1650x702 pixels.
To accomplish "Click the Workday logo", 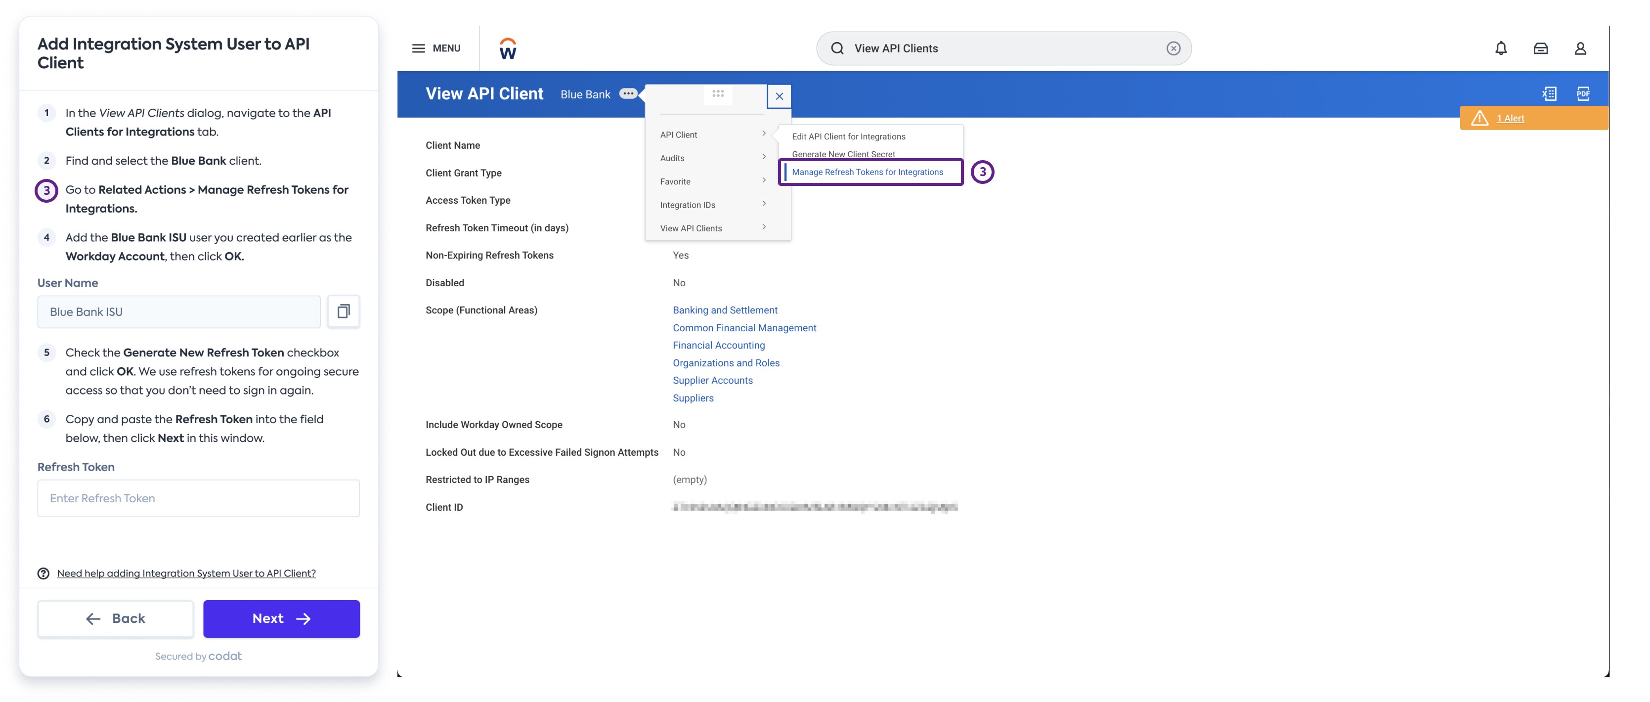I will tap(507, 48).
